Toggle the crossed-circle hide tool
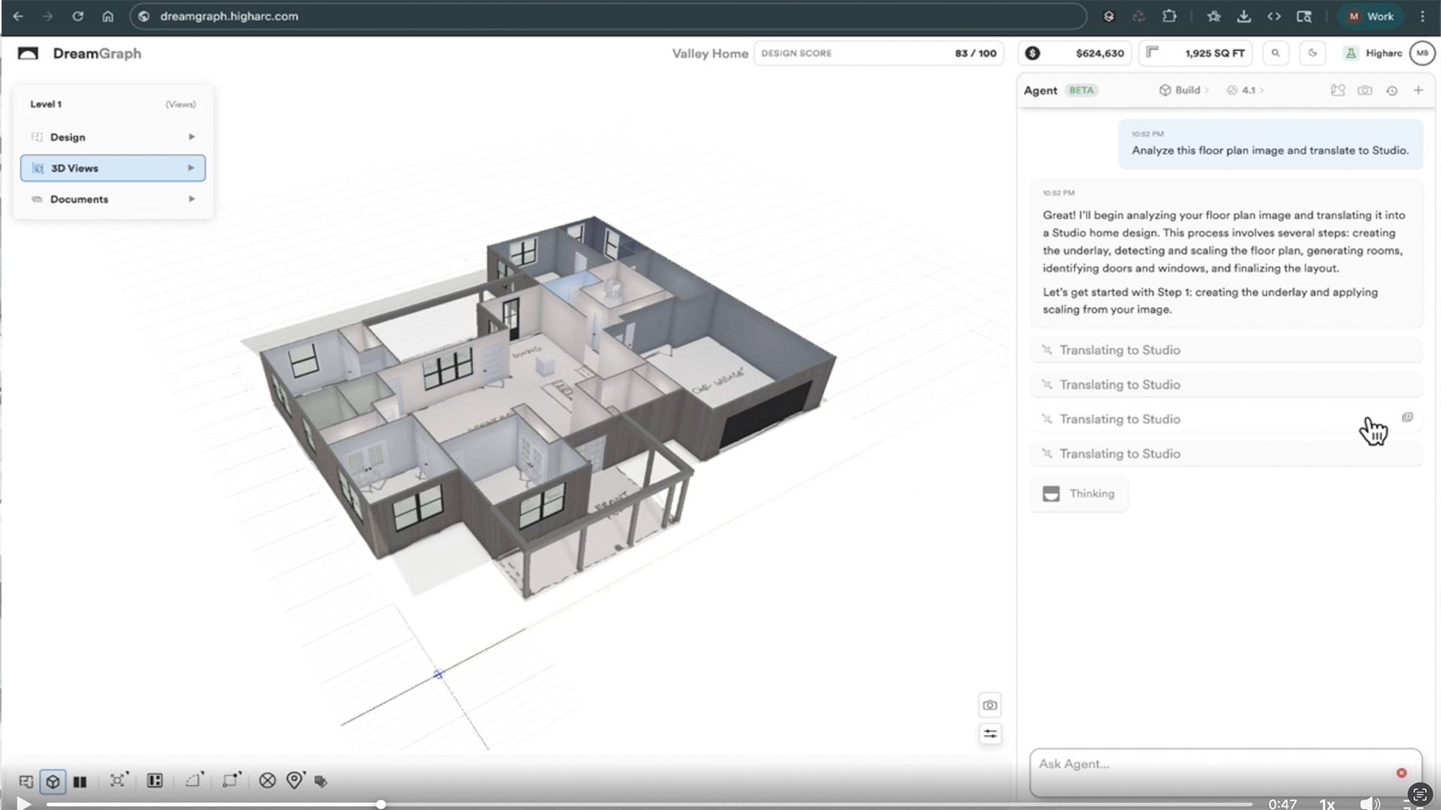Image resolution: width=1441 pixels, height=810 pixels. (267, 781)
